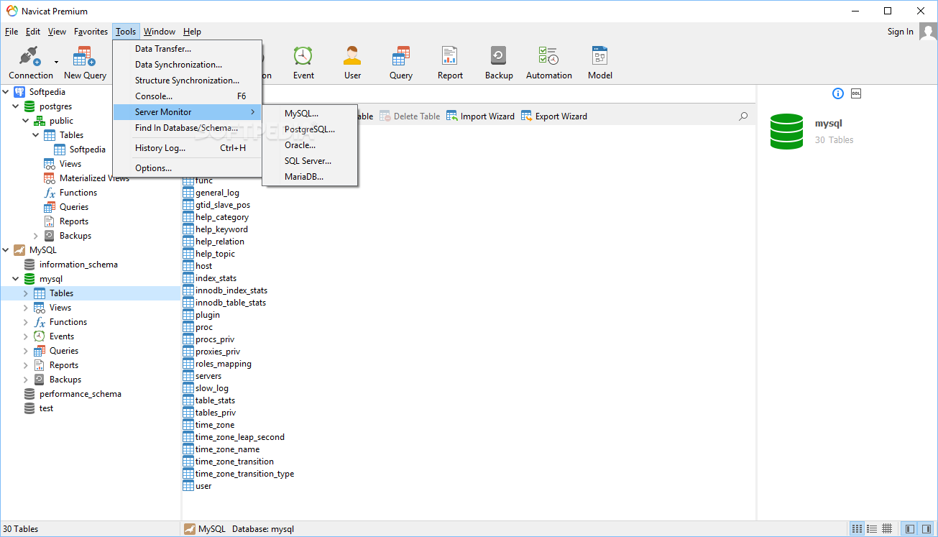Open the Connection toolbar button
Image resolution: width=938 pixels, height=537 pixels.
click(x=30, y=63)
